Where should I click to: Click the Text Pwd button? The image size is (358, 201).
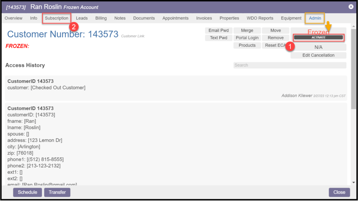pyautogui.click(x=218, y=38)
